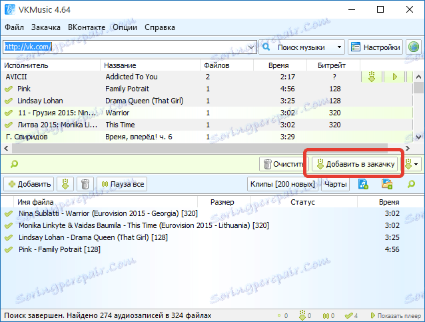425x322 pixels.
Task: Play the AVICII Addicted To You track
Action: tap(394, 77)
